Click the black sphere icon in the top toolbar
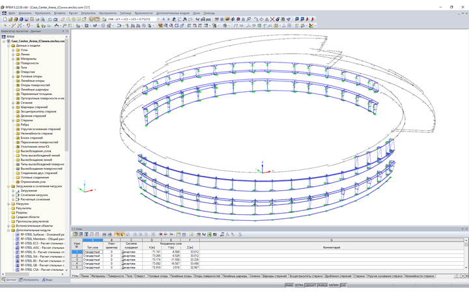The height and width of the screenshot is (293, 469). point(277,19)
